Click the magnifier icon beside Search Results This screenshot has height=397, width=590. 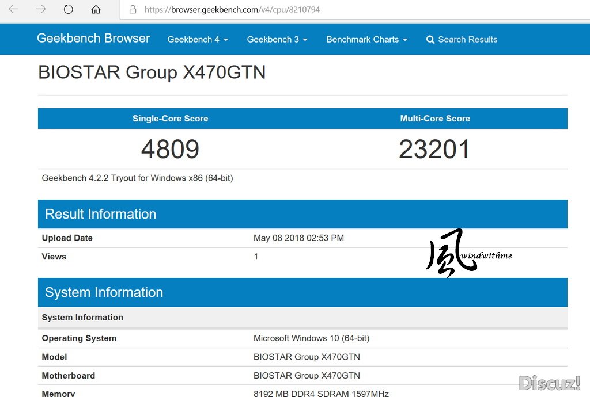point(430,40)
